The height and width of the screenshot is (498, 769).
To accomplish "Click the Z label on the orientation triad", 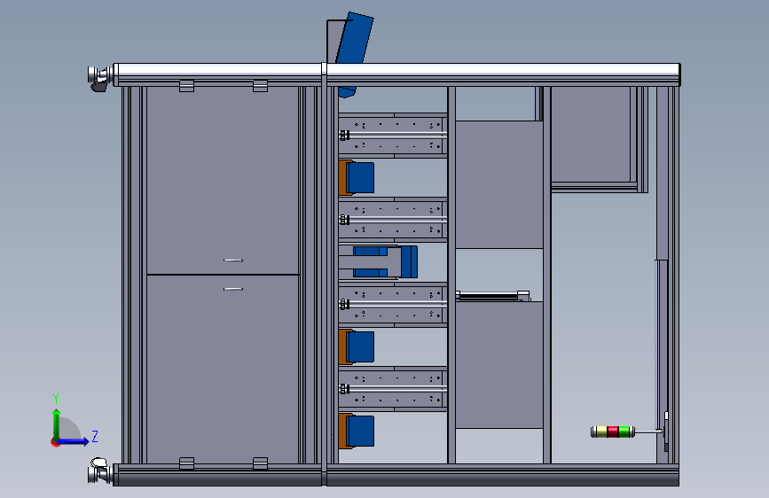I will (x=95, y=436).
